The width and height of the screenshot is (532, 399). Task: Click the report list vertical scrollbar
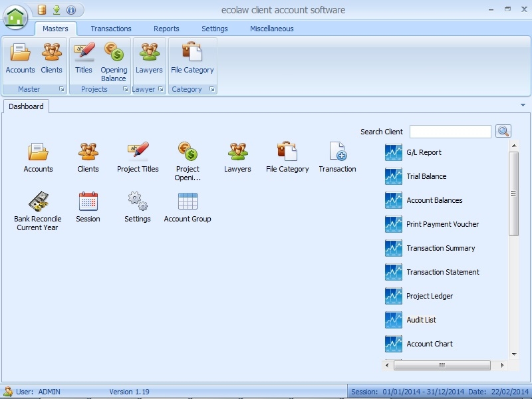click(x=513, y=193)
